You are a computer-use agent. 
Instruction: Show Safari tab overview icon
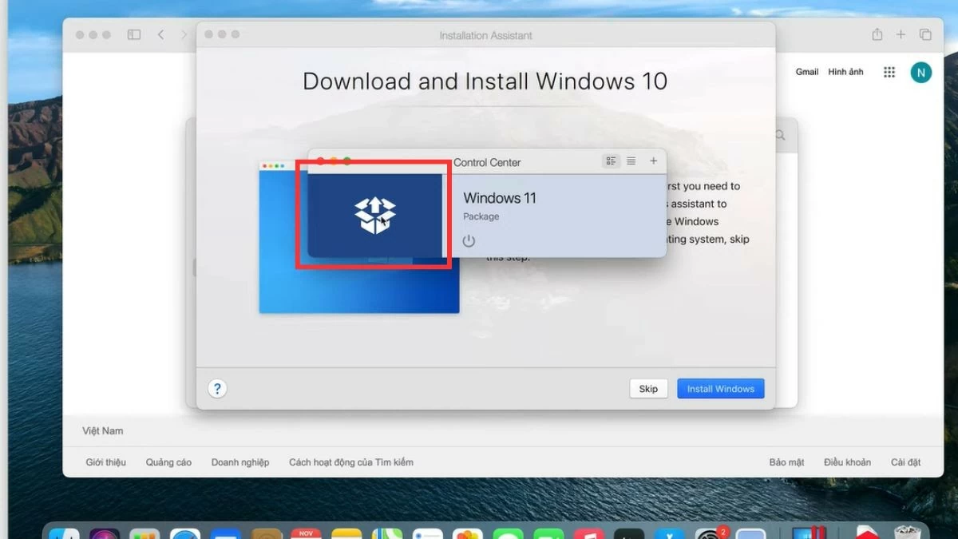click(925, 35)
